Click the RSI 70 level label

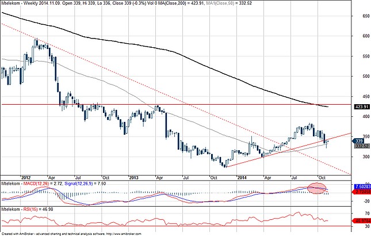[367, 214]
